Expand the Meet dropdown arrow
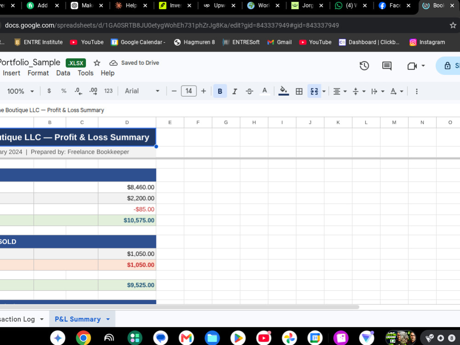The height and width of the screenshot is (345, 460). 423,66
